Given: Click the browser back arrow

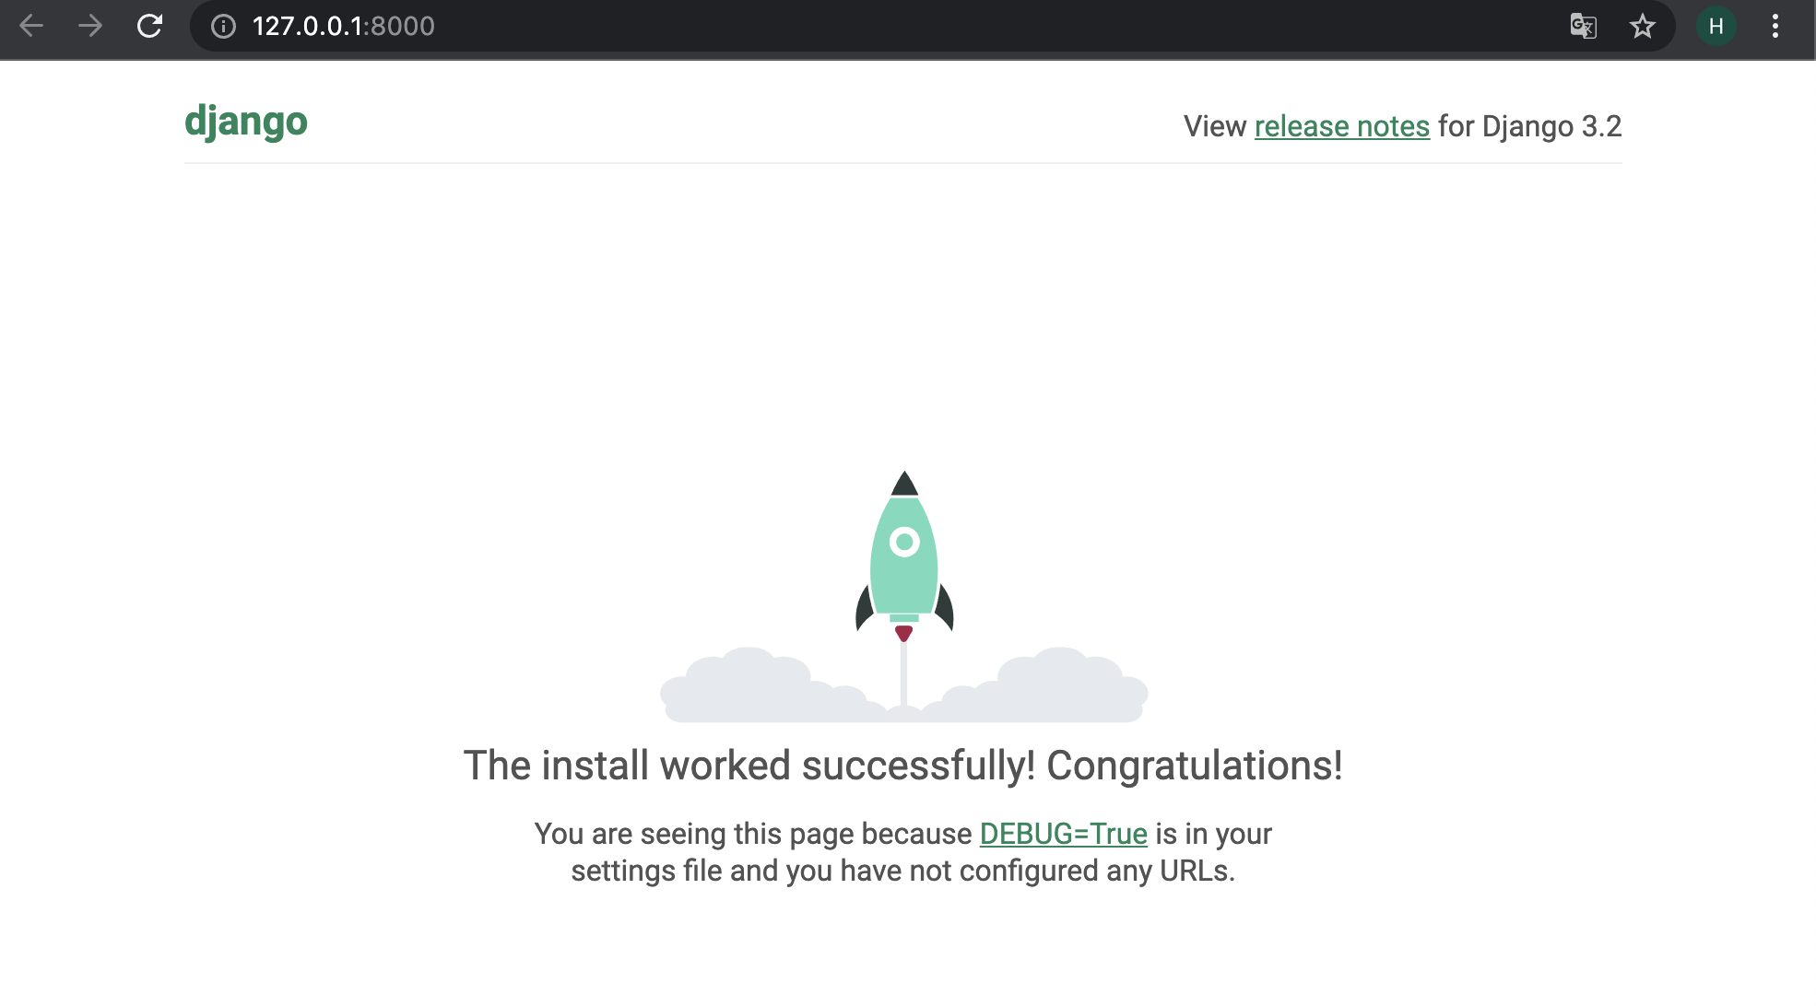Looking at the screenshot, I should 31,26.
